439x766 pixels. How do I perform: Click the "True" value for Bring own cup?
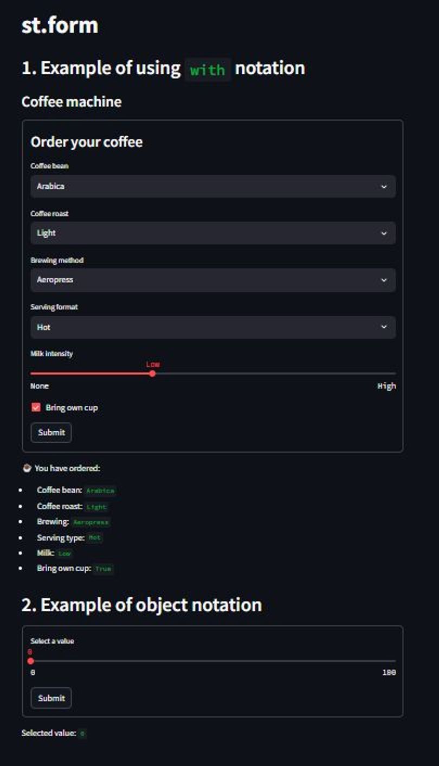coord(102,569)
